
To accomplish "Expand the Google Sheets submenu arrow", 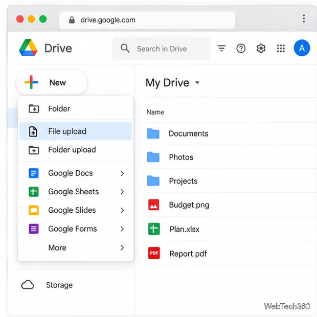I will pyautogui.click(x=122, y=192).
